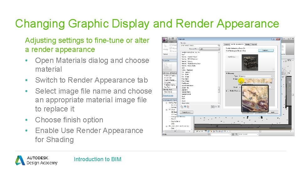
Task: Switch materials list to list view icon
Action: tap(213, 107)
